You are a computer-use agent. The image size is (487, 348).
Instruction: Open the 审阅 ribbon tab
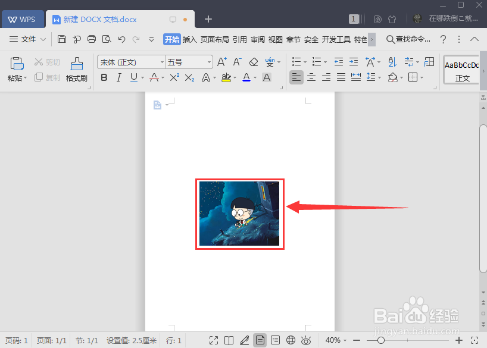pyautogui.click(x=258, y=39)
